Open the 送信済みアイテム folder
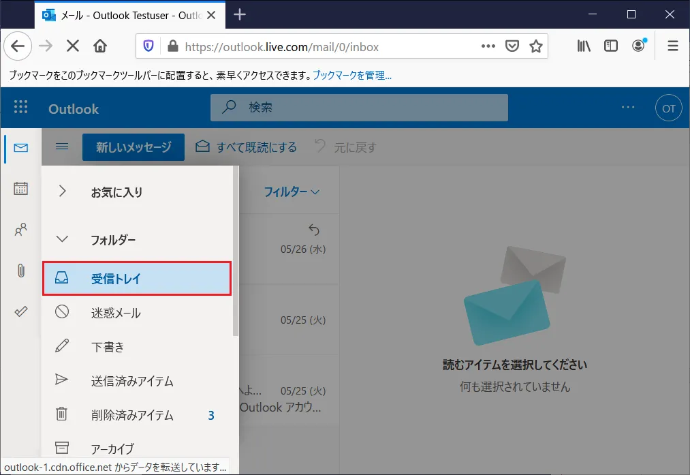Viewport: 690px width, 475px height. [x=137, y=380]
